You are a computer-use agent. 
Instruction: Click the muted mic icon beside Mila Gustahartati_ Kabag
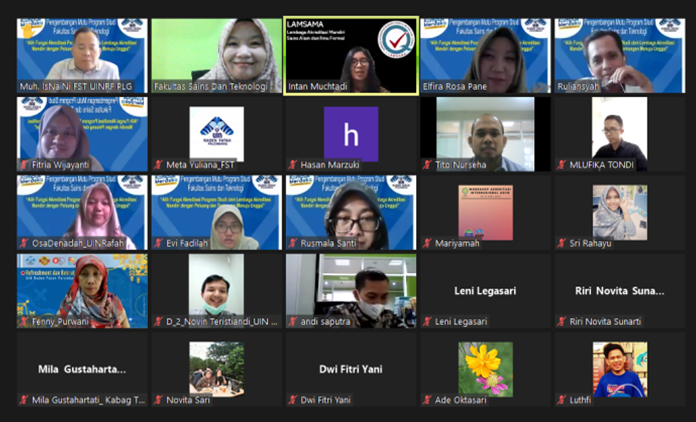[x=23, y=400]
